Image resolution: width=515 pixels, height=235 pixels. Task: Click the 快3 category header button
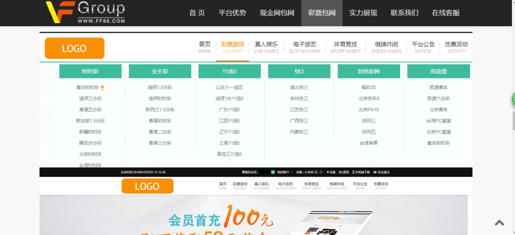(x=299, y=71)
